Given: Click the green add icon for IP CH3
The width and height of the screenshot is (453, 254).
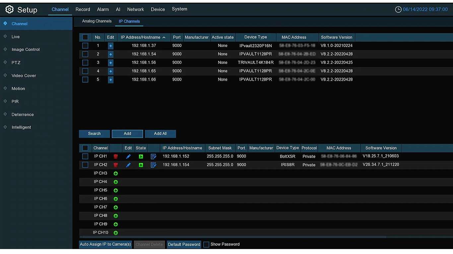Looking at the screenshot, I should (x=116, y=173).
